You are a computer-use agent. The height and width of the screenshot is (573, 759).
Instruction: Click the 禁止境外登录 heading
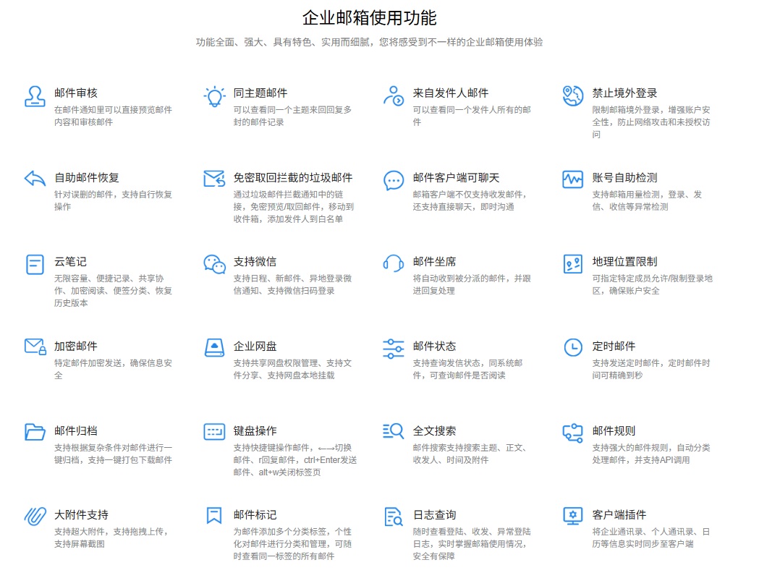tap(625, 93)
